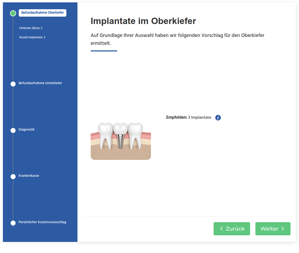
Task: Click the white circle beside Diagnostik
Action: [13, 130]
